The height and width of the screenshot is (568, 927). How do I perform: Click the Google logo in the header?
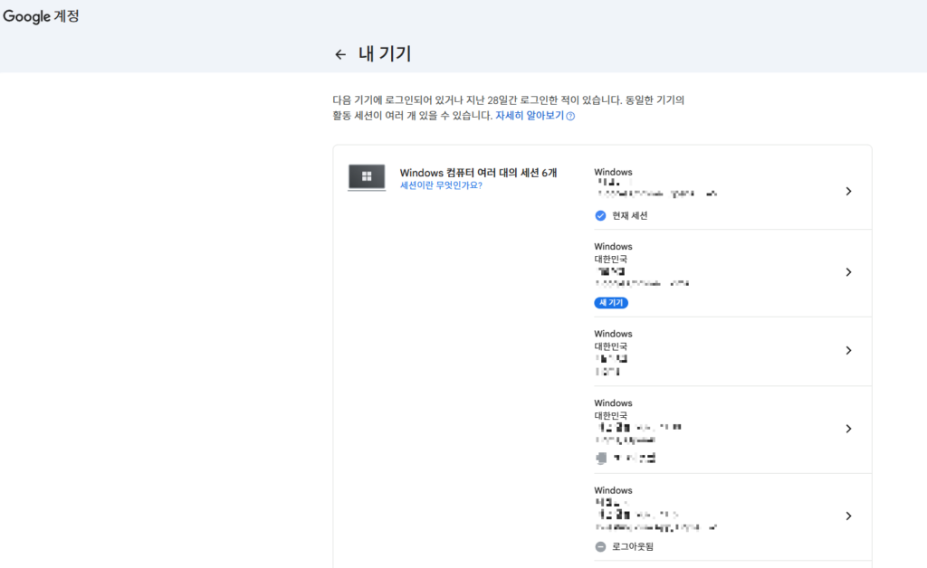click(x=25, y=15)
